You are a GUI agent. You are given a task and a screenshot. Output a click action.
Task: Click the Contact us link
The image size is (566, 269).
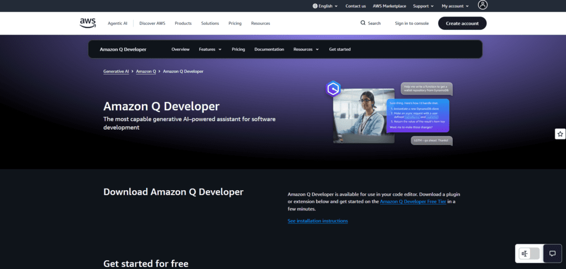355,6
